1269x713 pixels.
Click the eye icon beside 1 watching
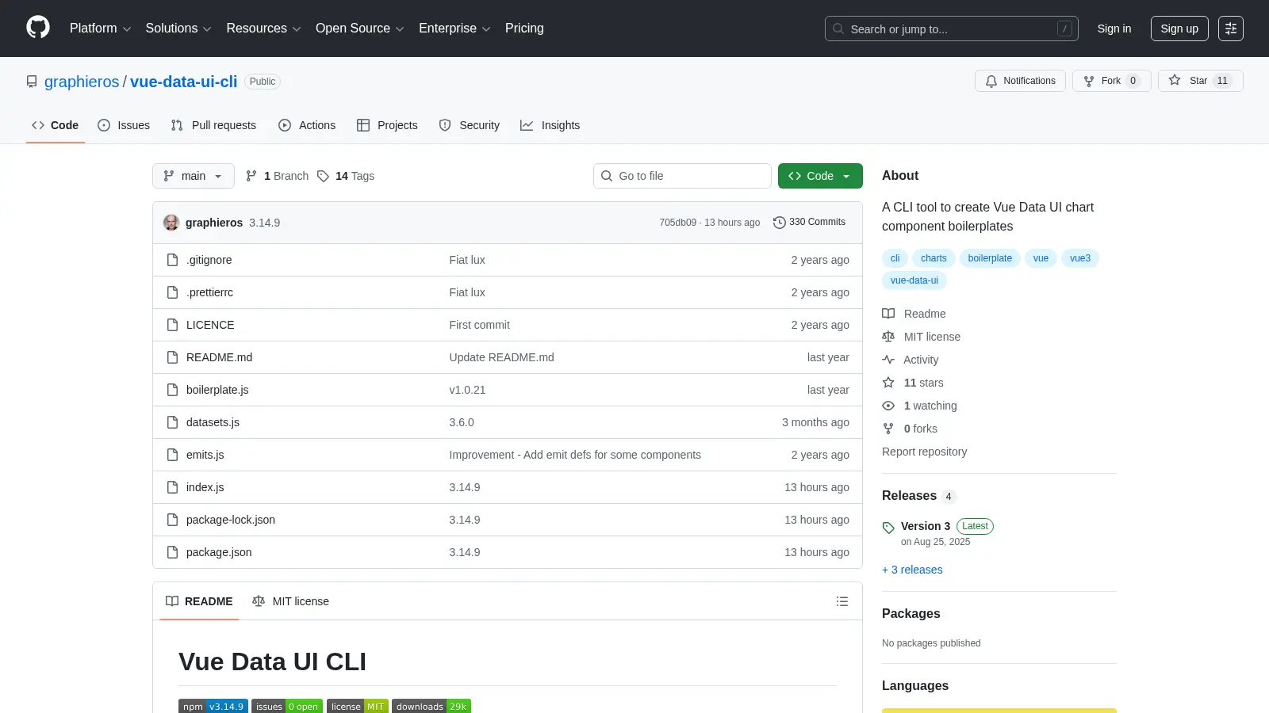pos(888,406)
